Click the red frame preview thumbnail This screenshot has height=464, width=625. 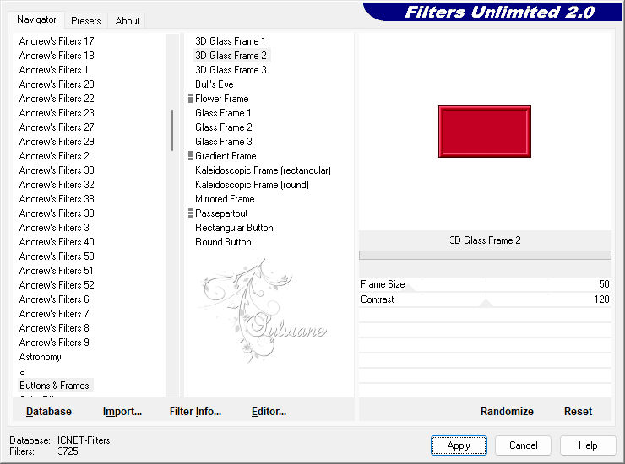[x=485, y=132]
